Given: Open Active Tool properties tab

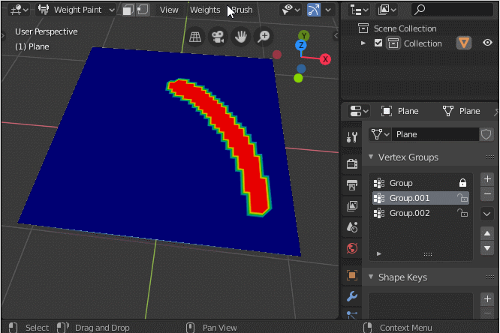Looking at the screenshot, I should point(351,137).
